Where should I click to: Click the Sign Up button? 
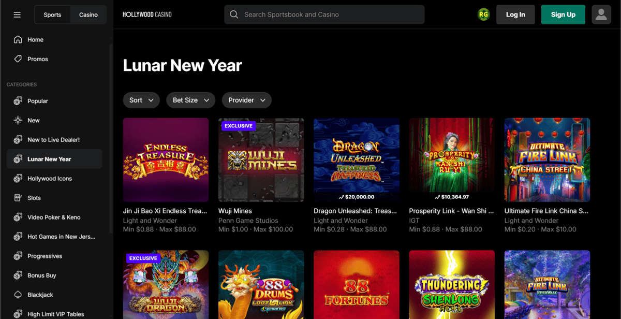point(563,15)
